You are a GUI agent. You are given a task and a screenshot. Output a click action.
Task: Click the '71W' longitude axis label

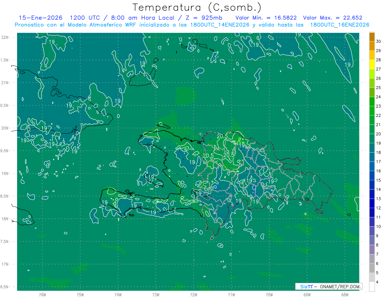[231, 295]
